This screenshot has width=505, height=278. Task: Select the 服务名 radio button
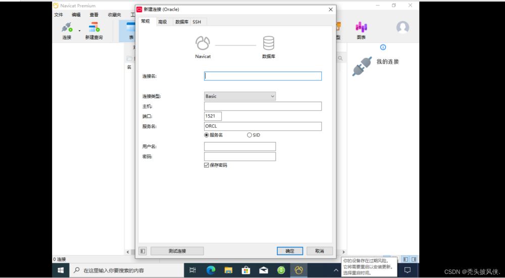207,135
